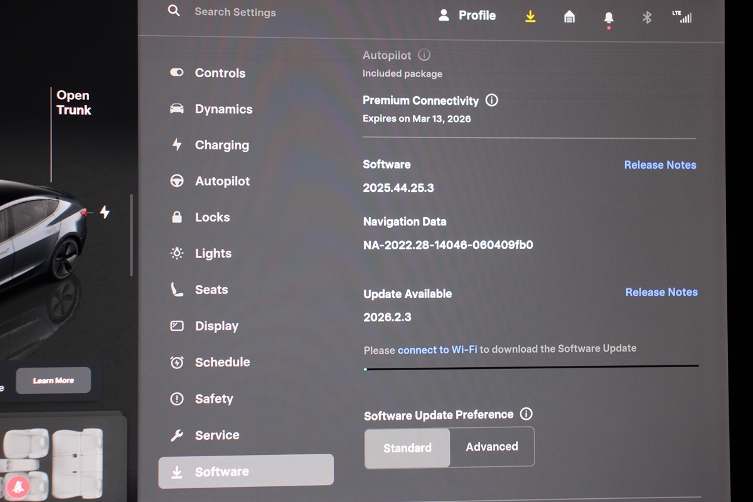Screen dimensions: 753x502
Task: Tap the Bluetooth icon
Action: tap(647, 17)
